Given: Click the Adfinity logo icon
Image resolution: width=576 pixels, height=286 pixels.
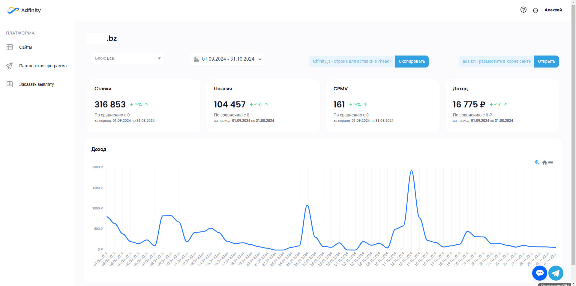Looking at the screenshot, I should coord(13,10).
